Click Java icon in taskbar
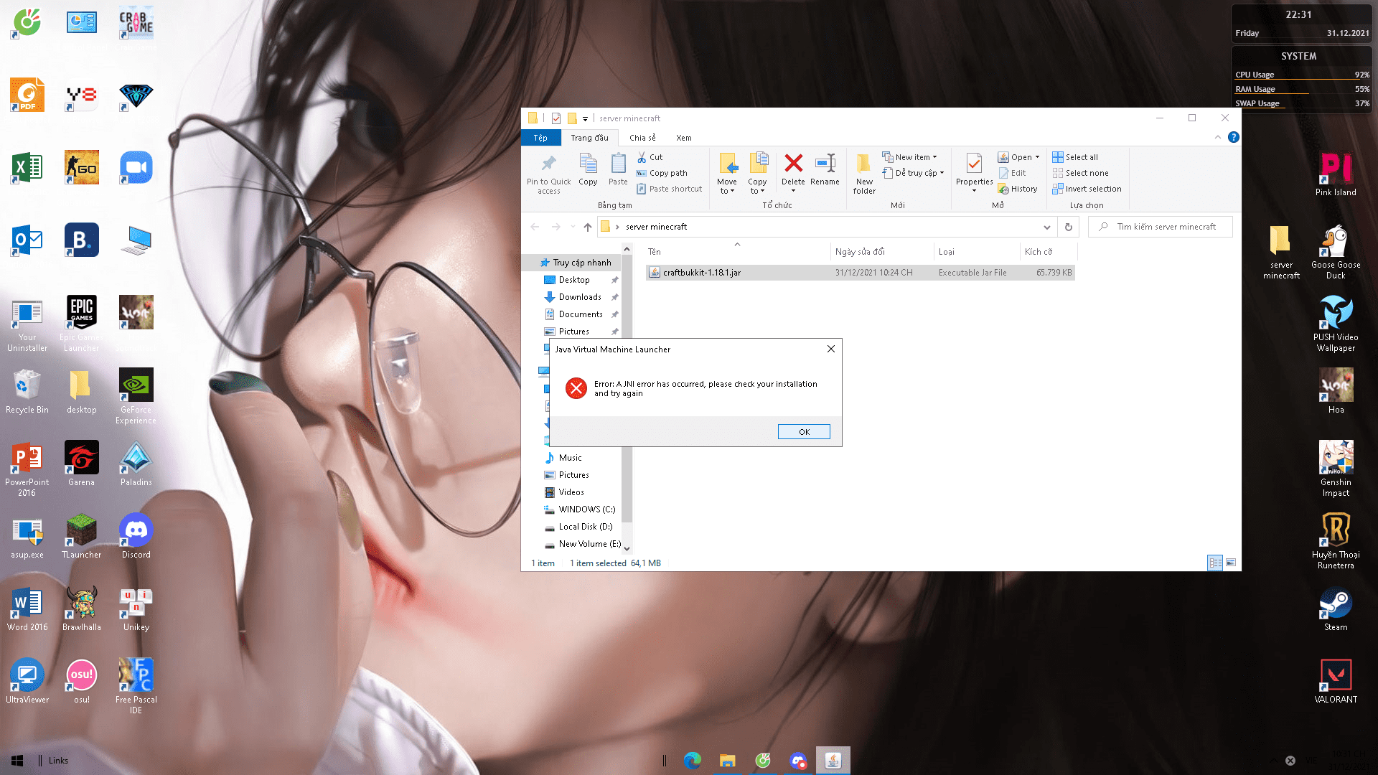 tap(833, 760)
